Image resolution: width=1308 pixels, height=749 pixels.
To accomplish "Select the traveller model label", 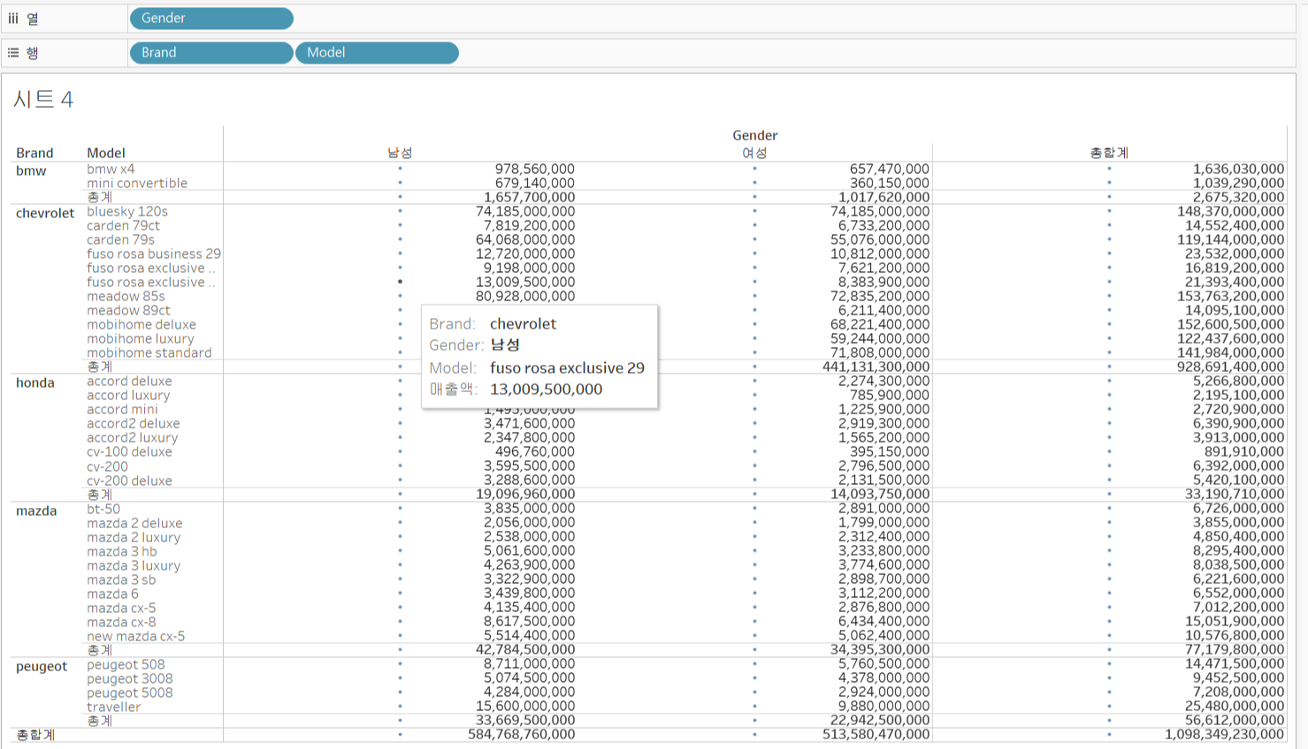I will (x=114, y=707).
